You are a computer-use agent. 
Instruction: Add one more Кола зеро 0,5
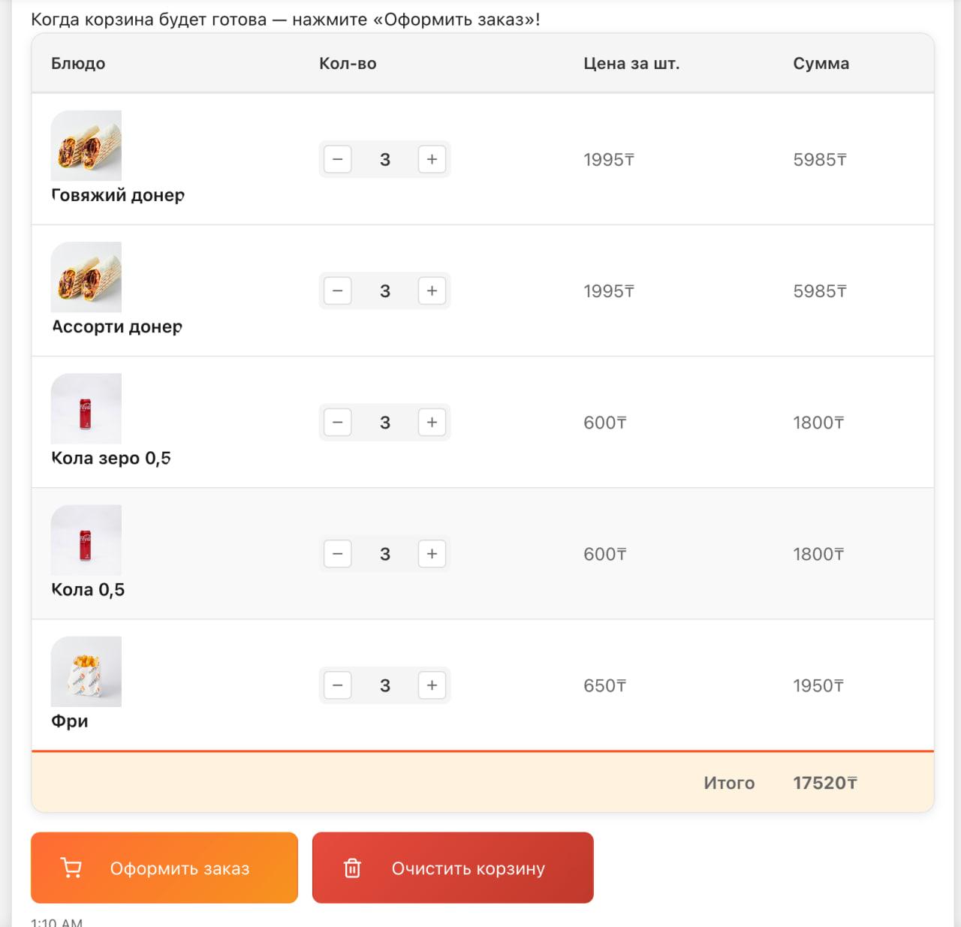[x=432, y=423]
